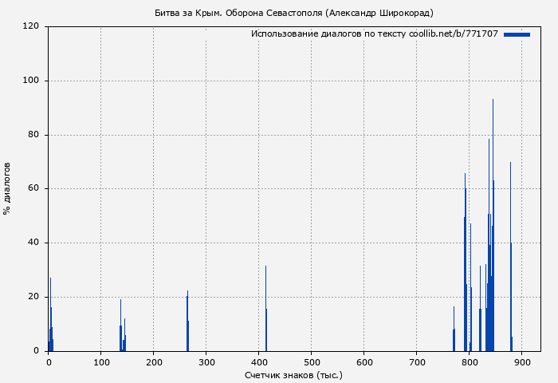The image size is (558, 383).
Task: Click the y-axis label '% диалогов'
Action: point(7,188)
